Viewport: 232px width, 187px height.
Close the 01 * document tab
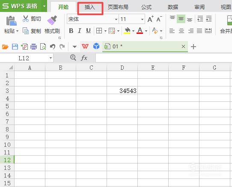183,47
